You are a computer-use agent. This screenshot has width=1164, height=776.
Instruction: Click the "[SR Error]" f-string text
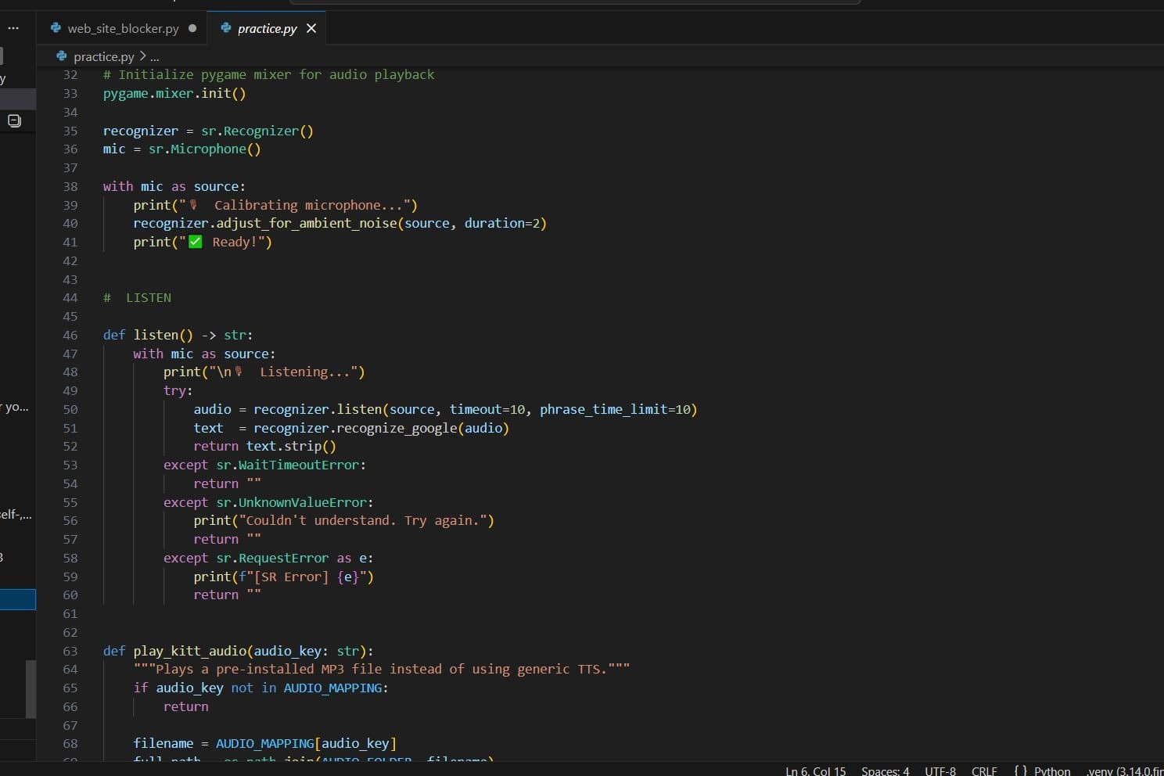[x=292, y=577]
